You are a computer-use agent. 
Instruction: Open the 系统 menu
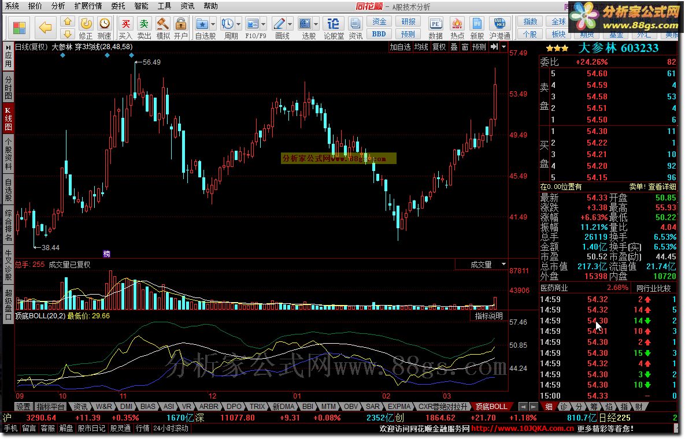12,6
